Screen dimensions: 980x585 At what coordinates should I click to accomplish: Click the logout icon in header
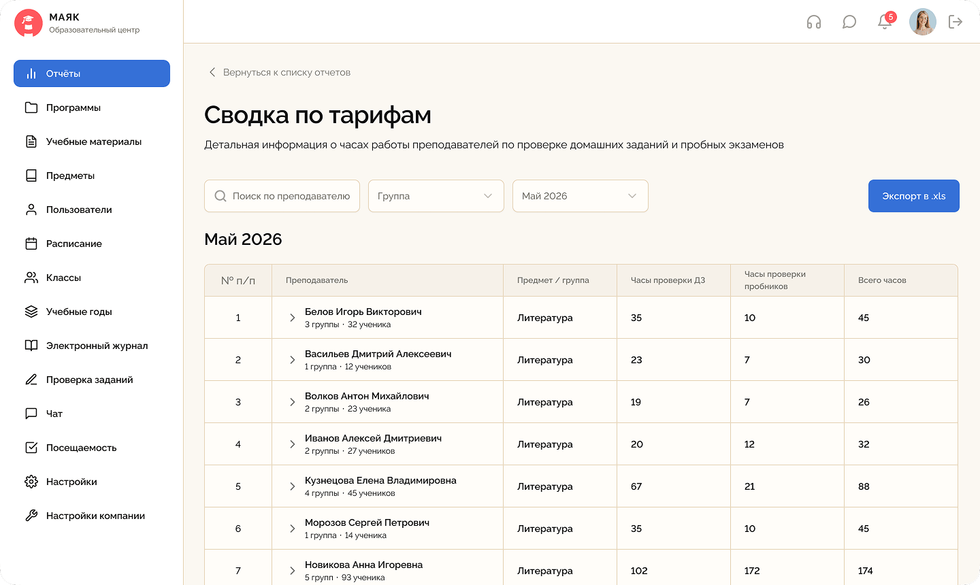point(955,22)
